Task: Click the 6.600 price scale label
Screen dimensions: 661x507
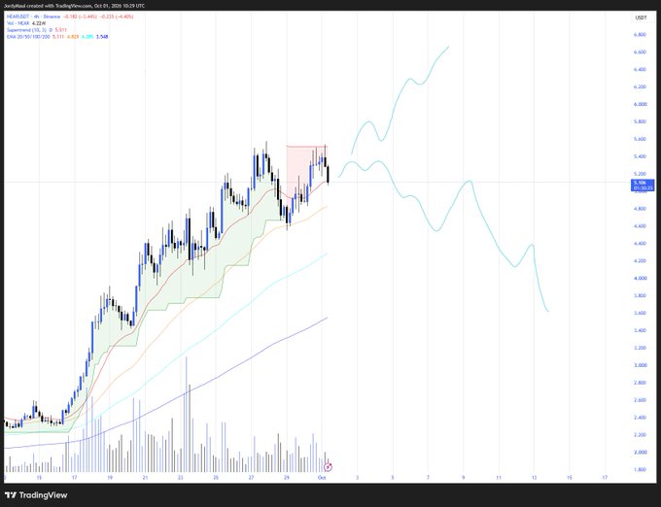Action: point(640,51)
